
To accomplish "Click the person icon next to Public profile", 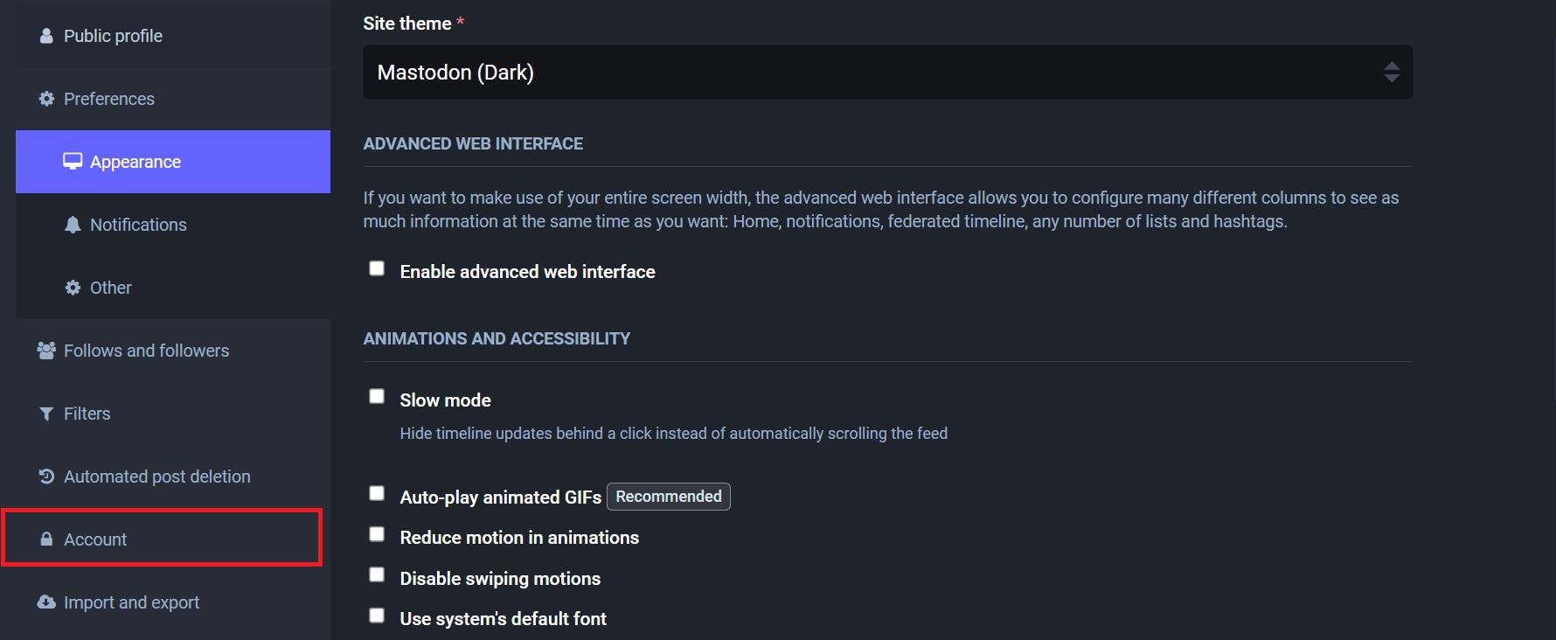I will click(x=45, y=36).
